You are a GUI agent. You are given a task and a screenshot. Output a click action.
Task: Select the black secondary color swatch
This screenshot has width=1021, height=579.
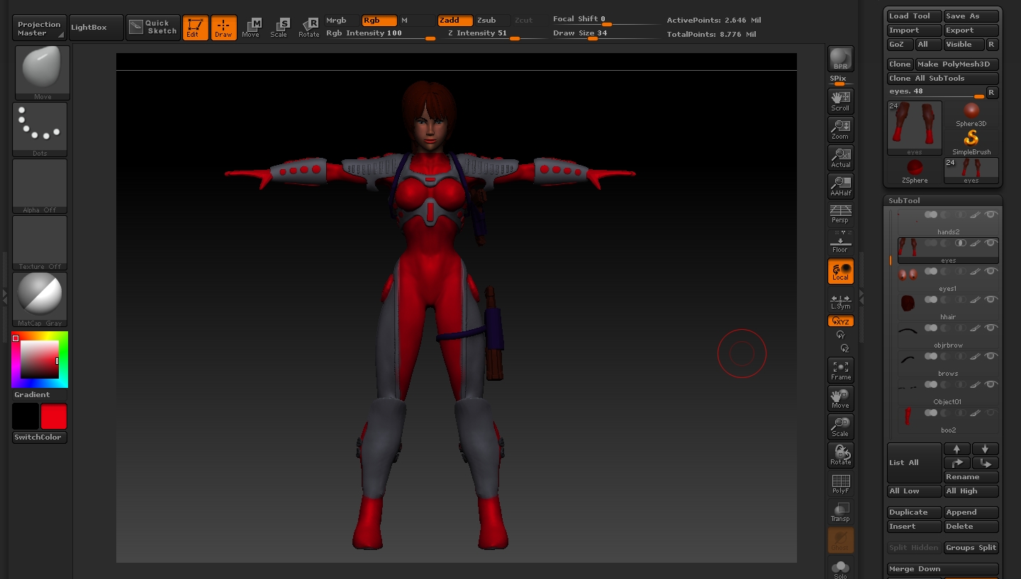(x=26, y=416)
